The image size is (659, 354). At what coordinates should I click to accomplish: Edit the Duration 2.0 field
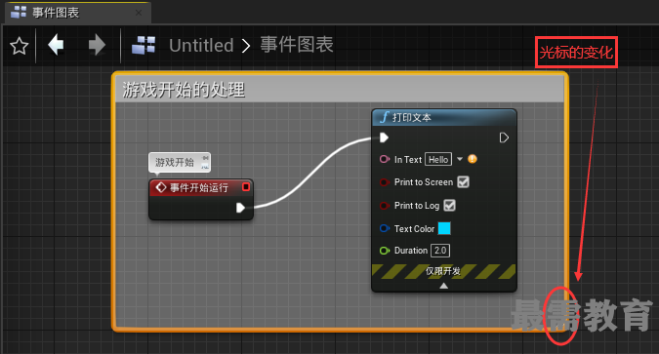440,251
